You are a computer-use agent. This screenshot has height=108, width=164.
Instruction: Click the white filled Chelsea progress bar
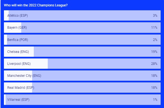(x=19, y=51)
